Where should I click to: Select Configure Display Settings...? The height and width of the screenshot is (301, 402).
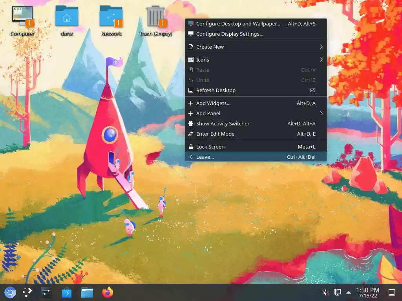click(256, 34)
